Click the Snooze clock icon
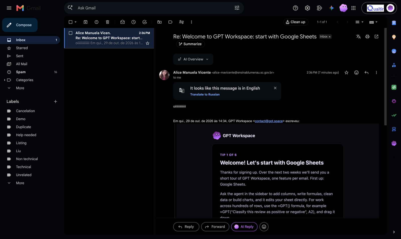401x239 pixels. click(134, 22)
